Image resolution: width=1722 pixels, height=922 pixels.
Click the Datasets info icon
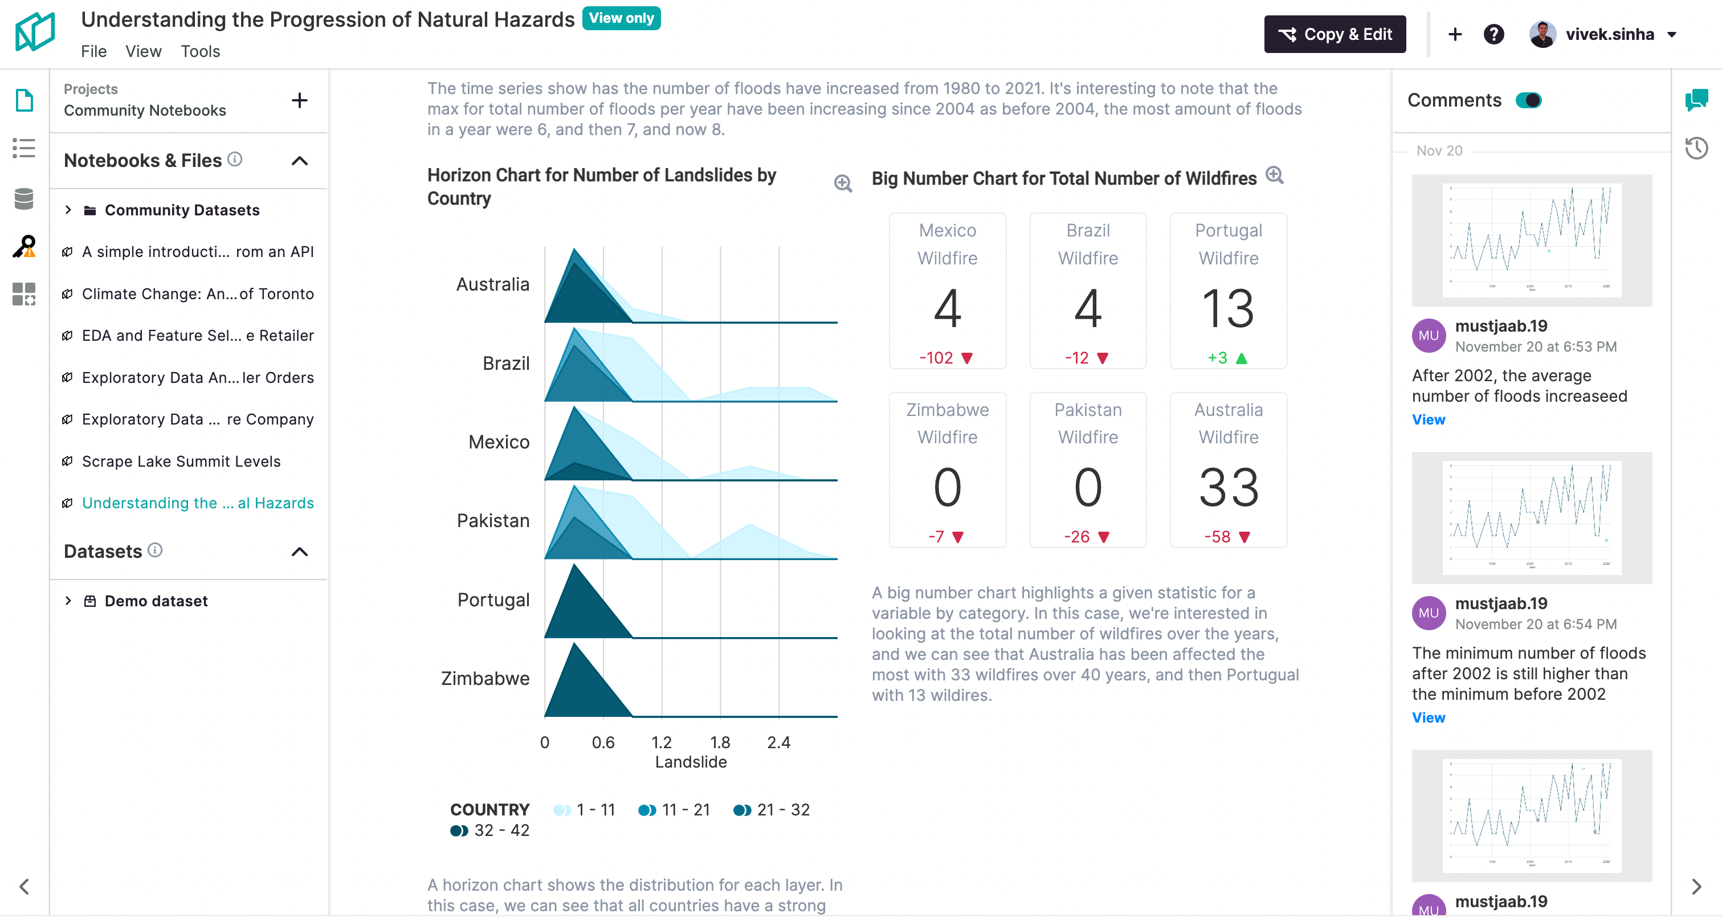[x=155, y=552]
